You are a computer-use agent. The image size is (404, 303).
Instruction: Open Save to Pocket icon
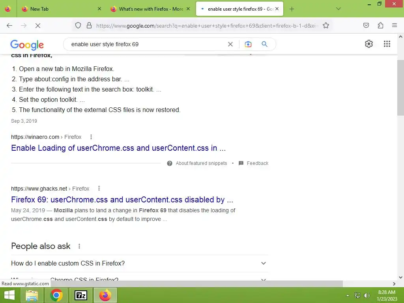click(366, 25)
